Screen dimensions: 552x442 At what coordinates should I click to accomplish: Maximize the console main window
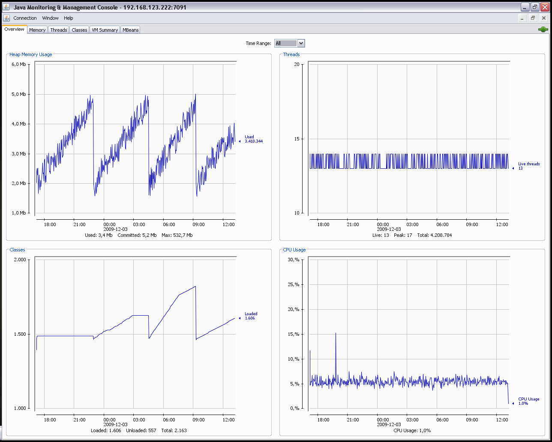535,7
